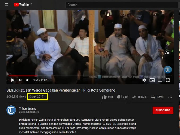
Task: Like the video with thumbs up
Action: click(x=108, y=97)
